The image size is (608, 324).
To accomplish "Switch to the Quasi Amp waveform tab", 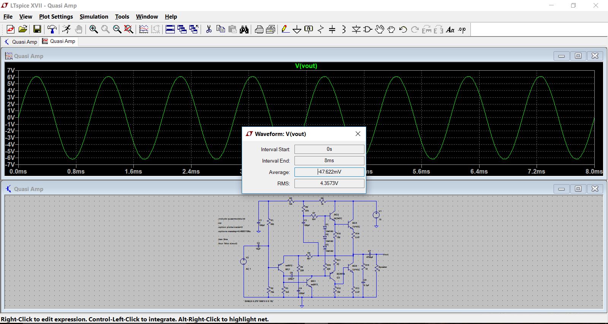I will click(59, 41).
